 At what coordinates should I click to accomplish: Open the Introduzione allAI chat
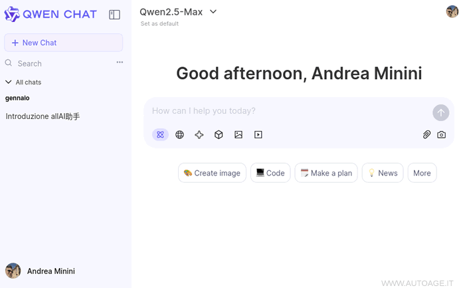point(43,116)
